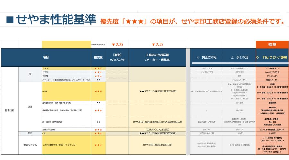Click the UA値 detail note （●●以下という保証値の設定が必要）
This screenshot has width=289, height=160.
157,91
